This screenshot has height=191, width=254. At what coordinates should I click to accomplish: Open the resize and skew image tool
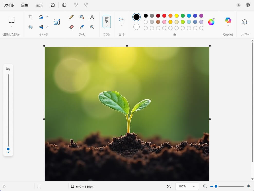[57, 22]
